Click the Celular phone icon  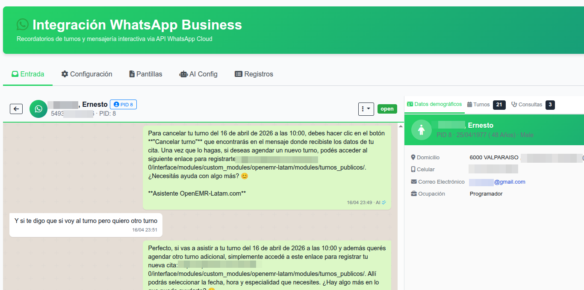[x=413, y=170]
